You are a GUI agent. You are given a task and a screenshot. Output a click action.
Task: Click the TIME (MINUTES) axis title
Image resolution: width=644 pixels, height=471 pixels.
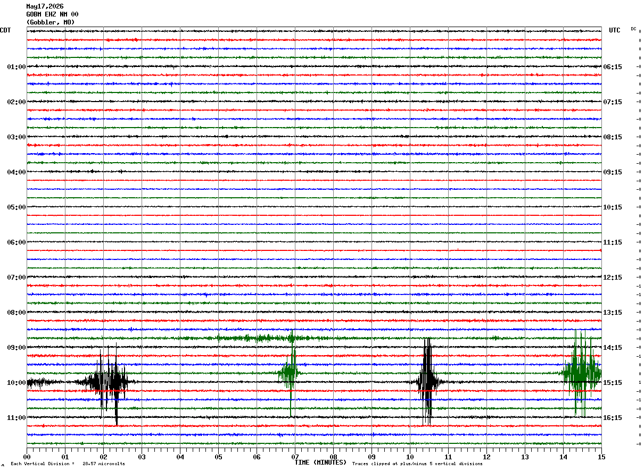point(320,462)
